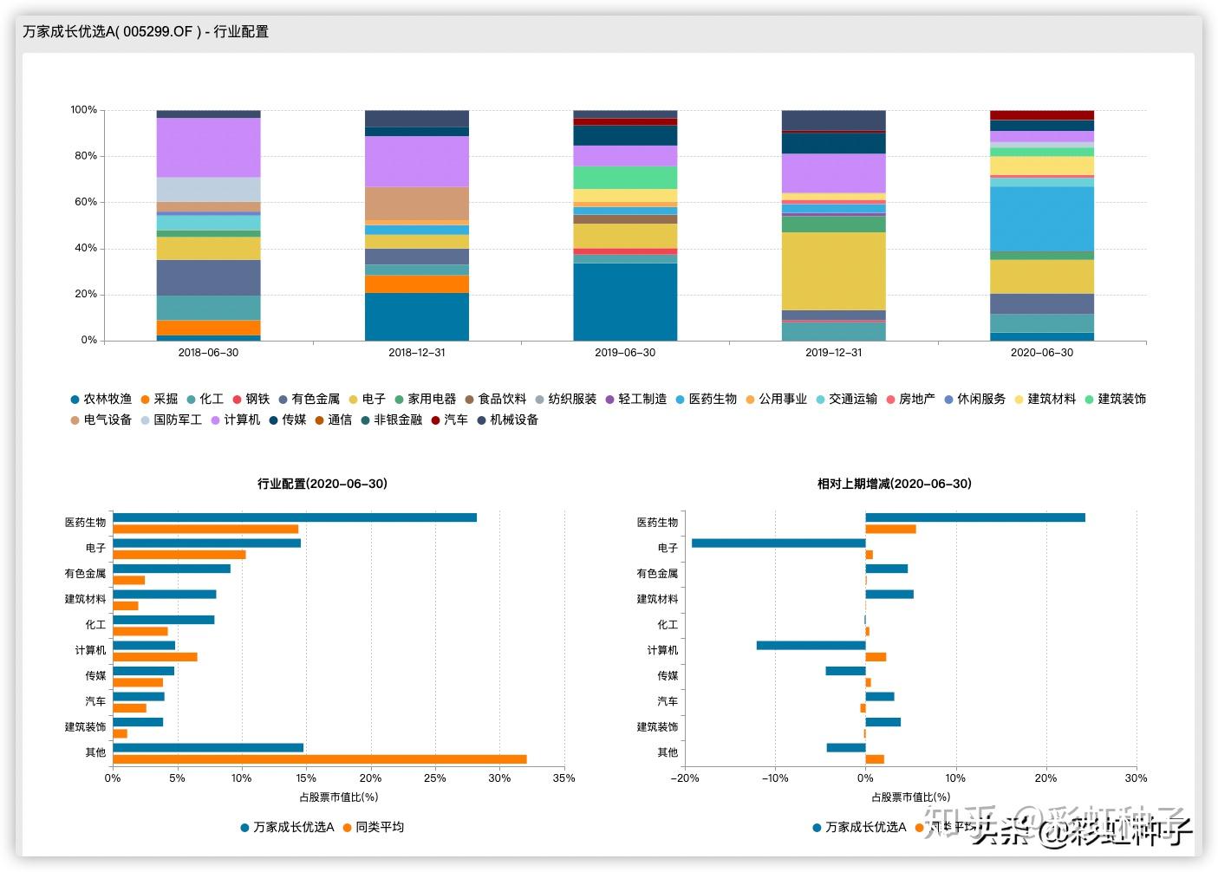Click the 2019-12-31 date label
Image resolution: width=1218 pixels, height=872 pixels.
[834, 353]
